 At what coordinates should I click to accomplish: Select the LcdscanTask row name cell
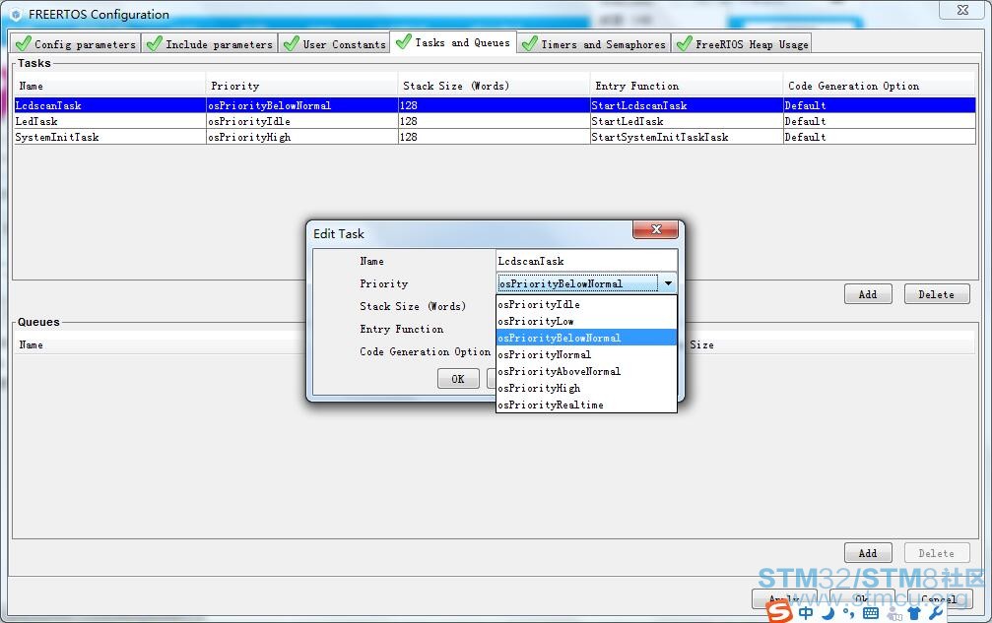click(x=109, y=105)
